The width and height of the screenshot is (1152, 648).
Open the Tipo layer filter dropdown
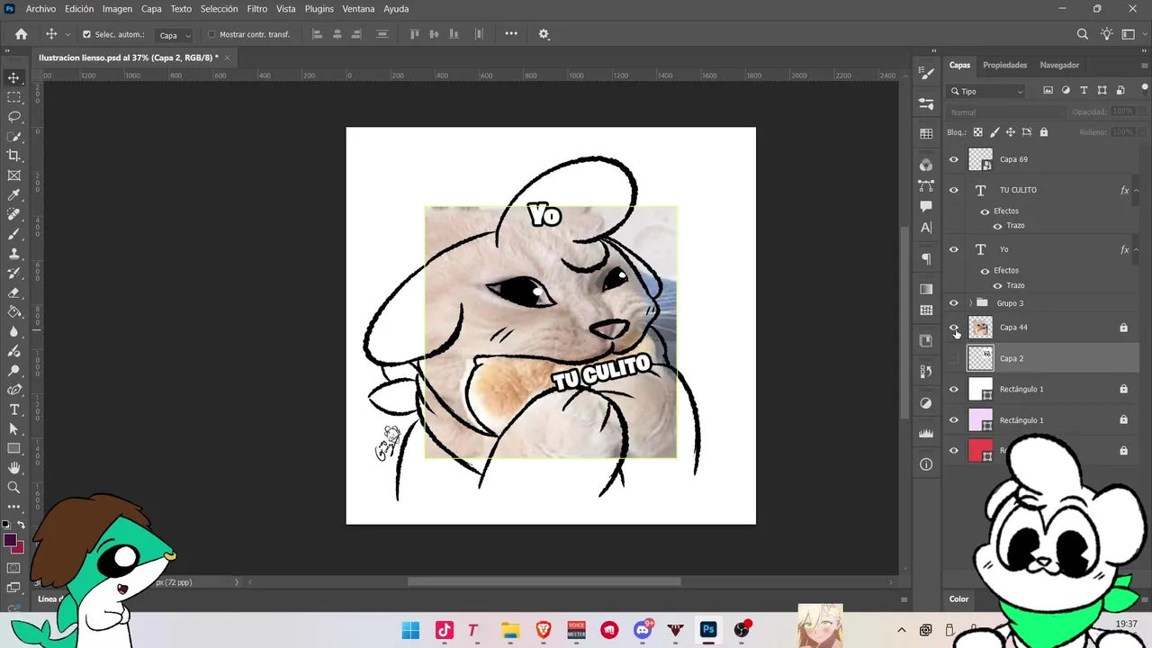(986, 91)
